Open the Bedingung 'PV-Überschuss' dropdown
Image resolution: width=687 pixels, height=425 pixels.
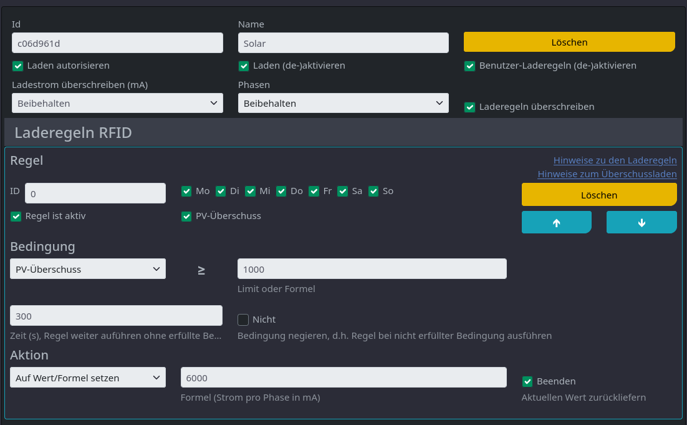(x=88, y=269)
